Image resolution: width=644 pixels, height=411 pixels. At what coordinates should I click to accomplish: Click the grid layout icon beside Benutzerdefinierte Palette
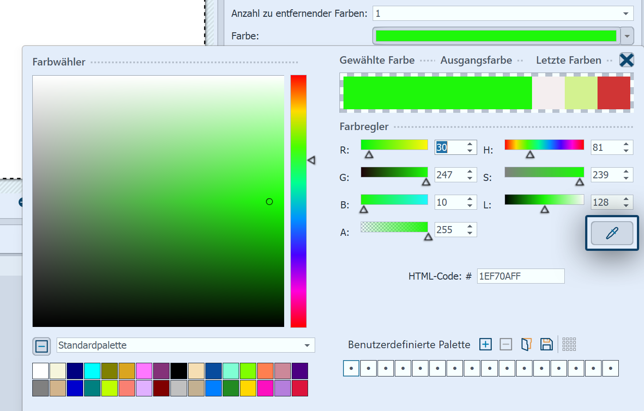(569, 344)
